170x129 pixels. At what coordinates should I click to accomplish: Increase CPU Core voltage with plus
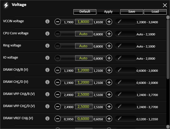[109, 34]
